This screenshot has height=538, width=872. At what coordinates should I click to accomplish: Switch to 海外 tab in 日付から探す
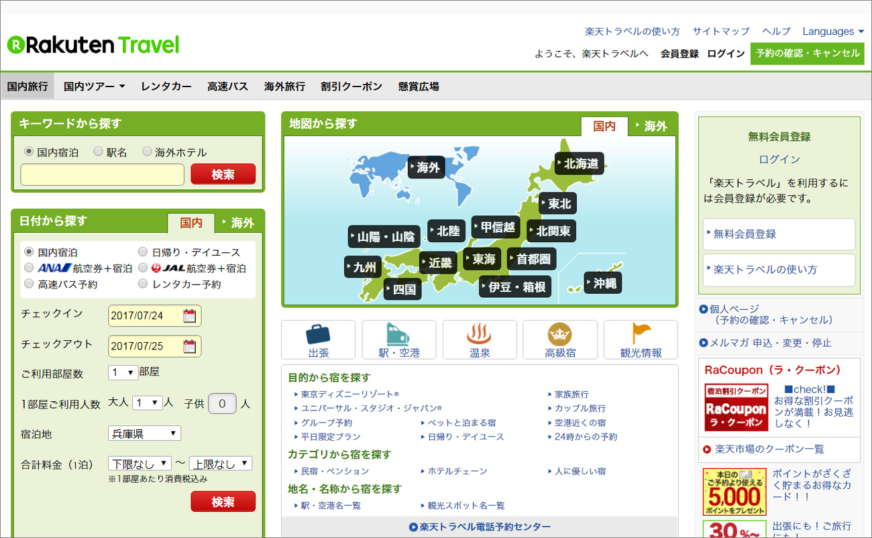point(239,223)
